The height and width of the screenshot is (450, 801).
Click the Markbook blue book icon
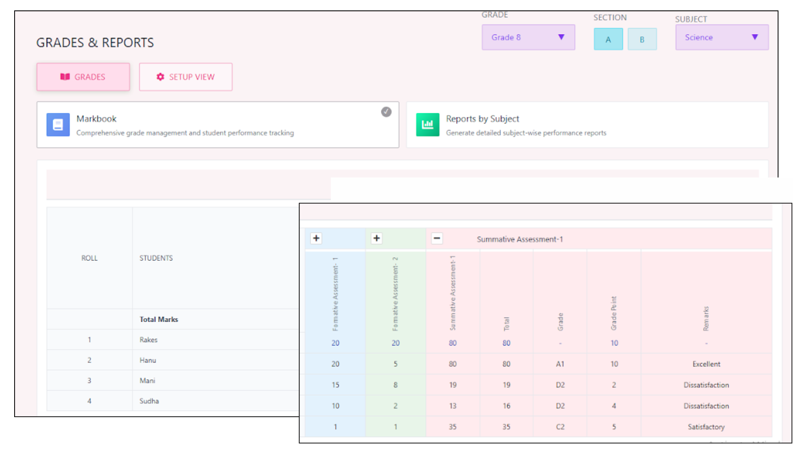pyautogui.click(x=58, y=125)
